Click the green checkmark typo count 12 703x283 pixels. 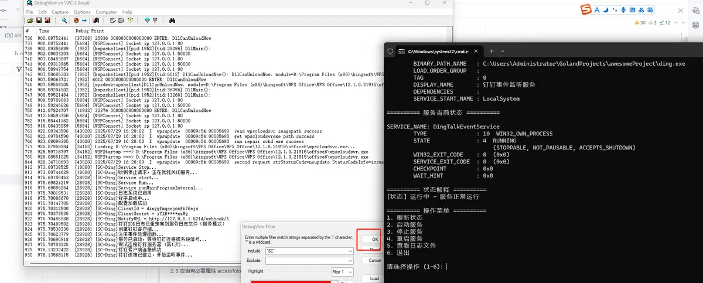tap(665, 23)
